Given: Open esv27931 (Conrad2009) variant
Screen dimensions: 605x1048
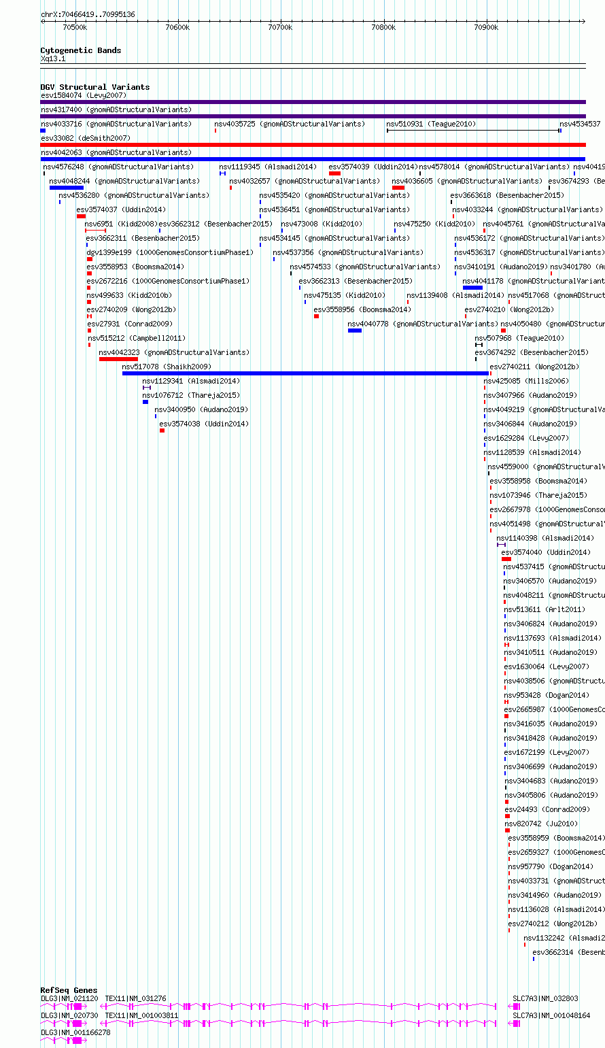Looking at the screenshot, I should click(130, 324).
